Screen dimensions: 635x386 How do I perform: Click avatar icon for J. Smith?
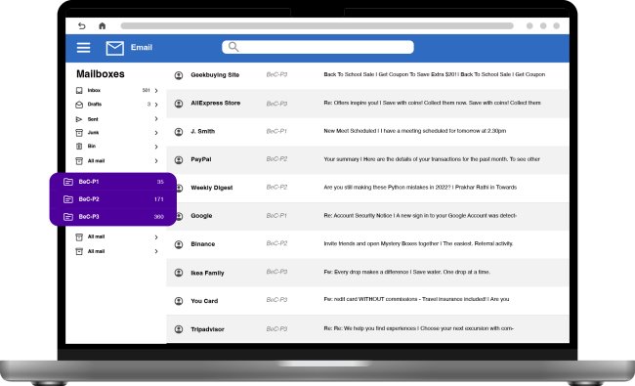[x=179, y=132]
